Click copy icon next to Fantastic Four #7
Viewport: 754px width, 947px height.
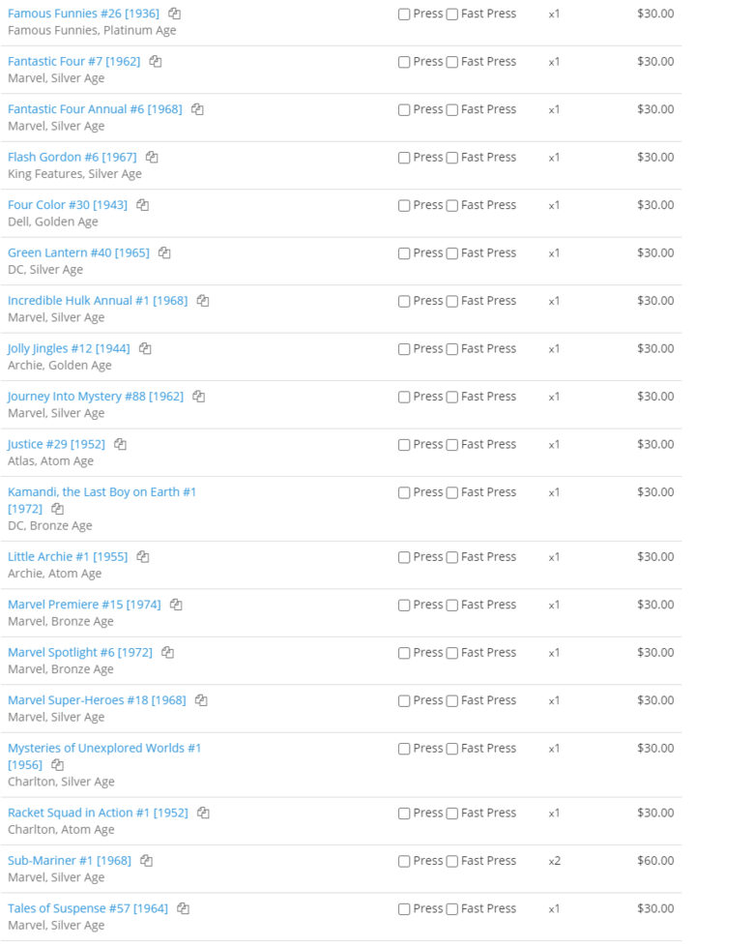pyautogui.click(x=155, y=61)
